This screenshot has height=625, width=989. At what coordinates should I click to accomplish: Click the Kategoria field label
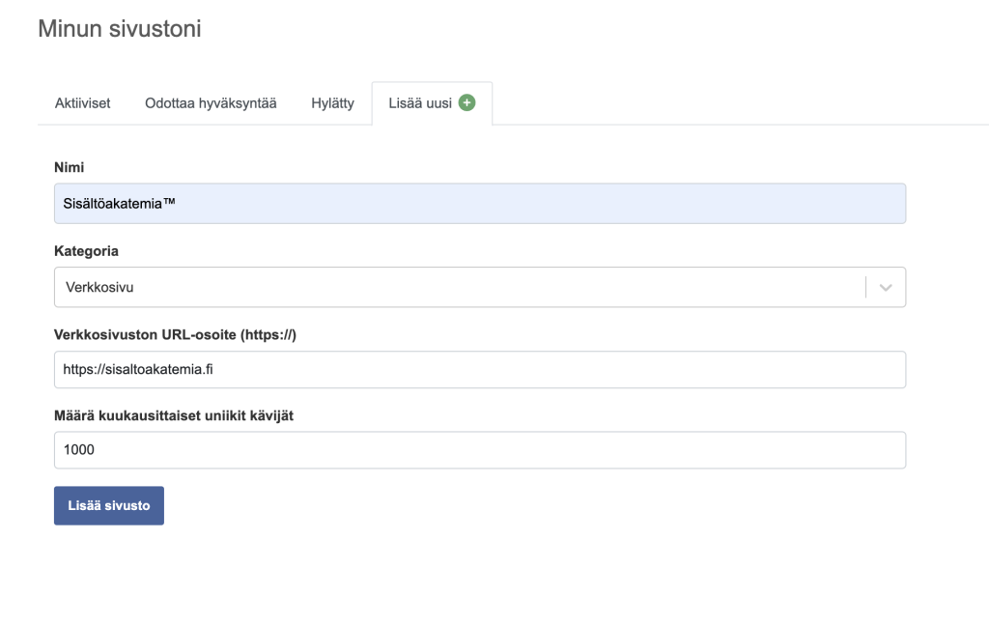click(x=86, y=250)
